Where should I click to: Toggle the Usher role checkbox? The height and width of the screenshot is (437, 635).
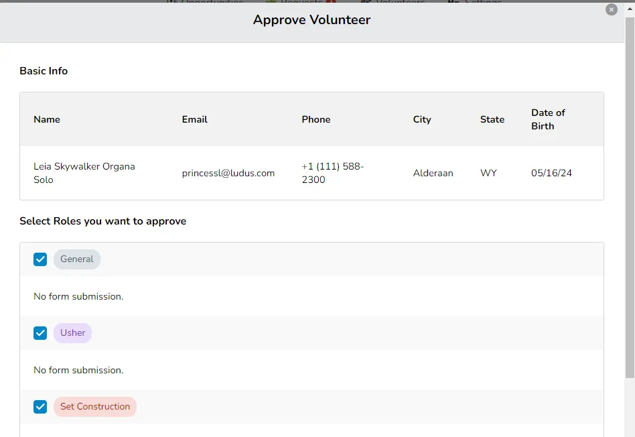tap(40, 333)
